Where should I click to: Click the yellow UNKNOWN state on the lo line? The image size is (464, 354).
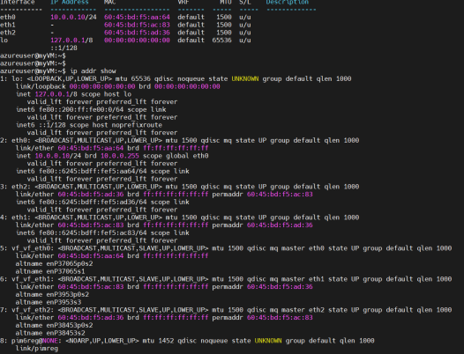coord(245,79)
